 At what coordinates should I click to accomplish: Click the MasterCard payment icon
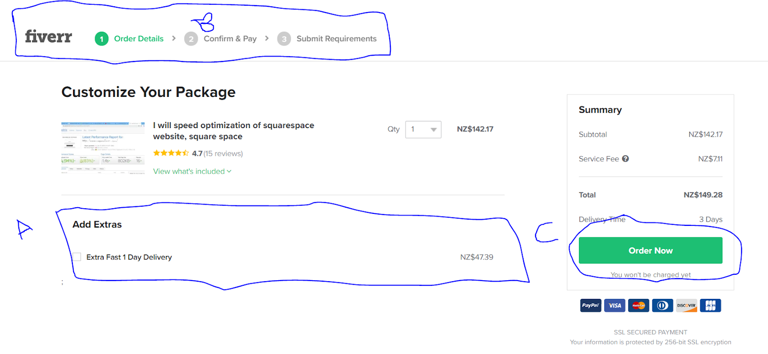(x=639, y=306)
